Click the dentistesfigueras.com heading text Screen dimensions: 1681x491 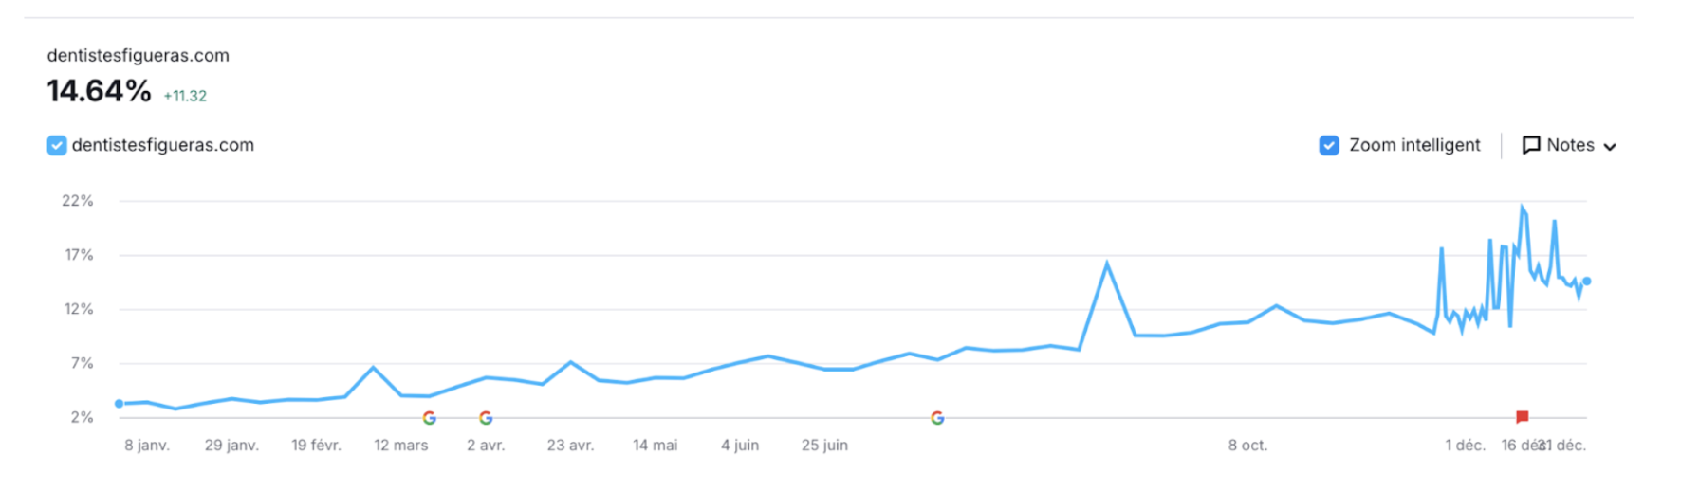click(x=139, y=55)
